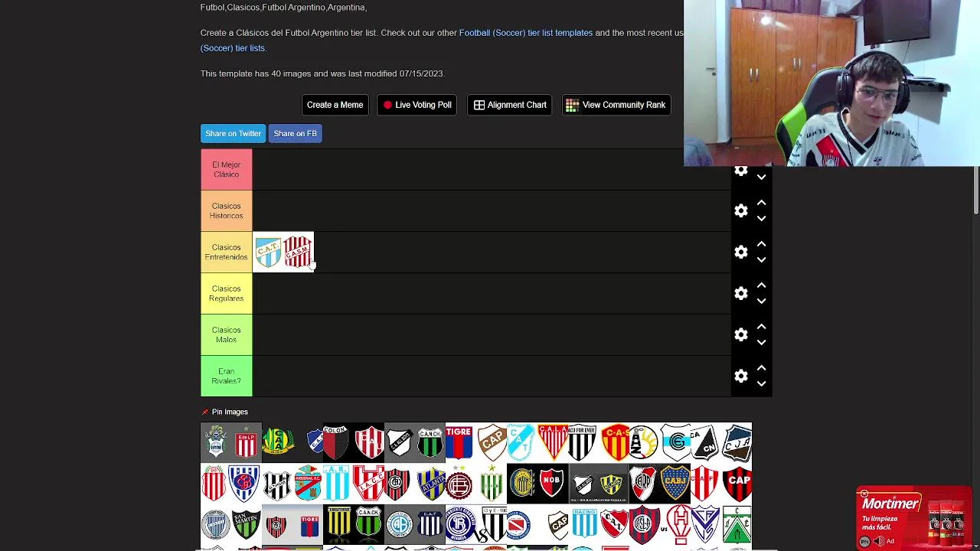Open settings gear for Clasicos Entretenidos row
Viewport: 980px width, 551px height.
click(x=740, y=252)
